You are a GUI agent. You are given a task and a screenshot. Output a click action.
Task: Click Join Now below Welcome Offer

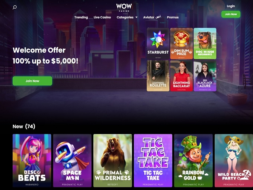point(32,81)
